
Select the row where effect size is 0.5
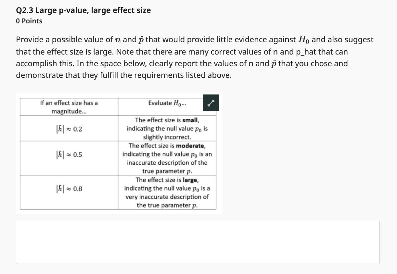(69, 155)
